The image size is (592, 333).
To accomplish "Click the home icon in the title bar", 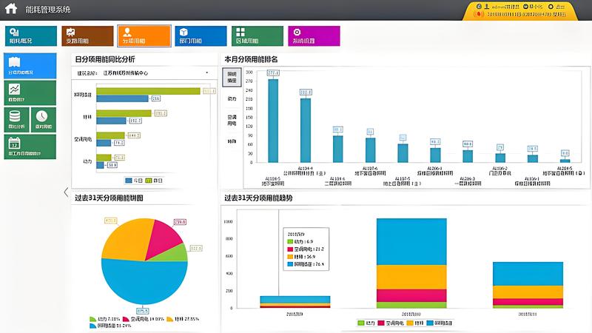I will pos(11,9).
